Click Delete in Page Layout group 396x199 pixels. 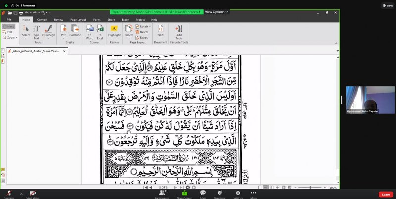click(142, 32)
